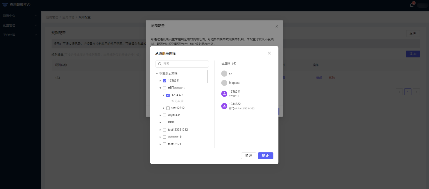Click the notification bell icon
Viewport: 429px width, 189px height.
tap(411, 5)
